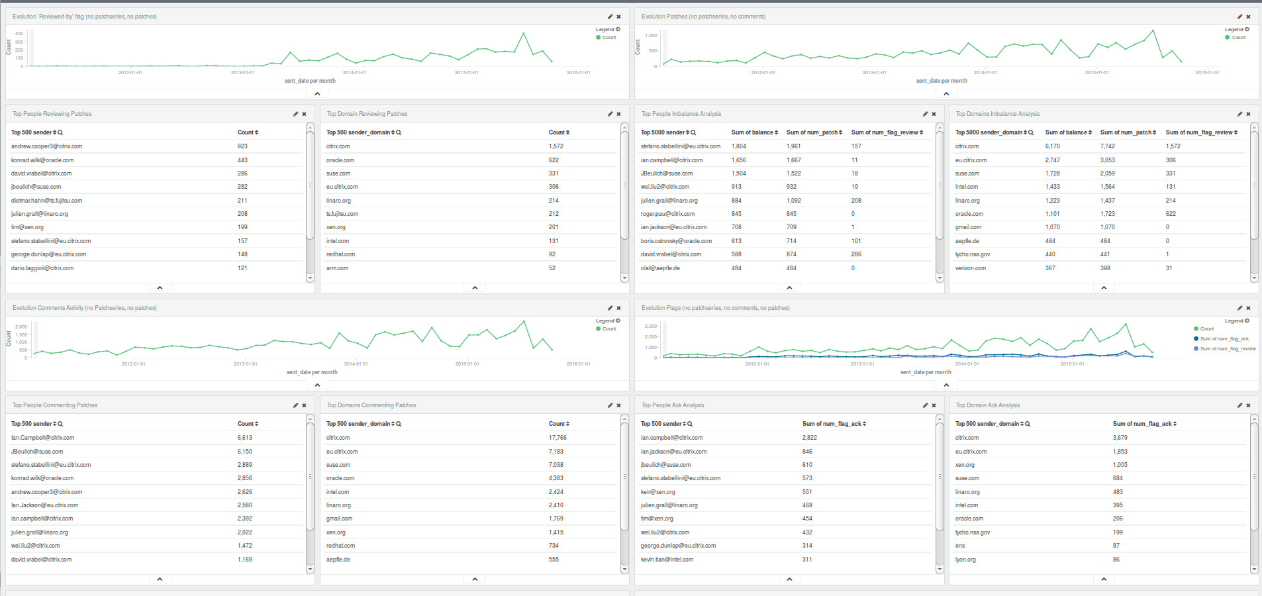Screen dimensions: 1262x596
Task: Expand chevron under Top Domain Ack Analysis table
Action: click(1104, 579)
